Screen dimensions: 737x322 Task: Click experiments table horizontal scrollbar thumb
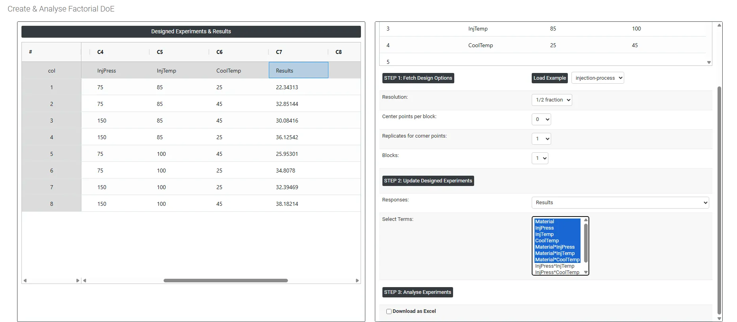point(226,280)
